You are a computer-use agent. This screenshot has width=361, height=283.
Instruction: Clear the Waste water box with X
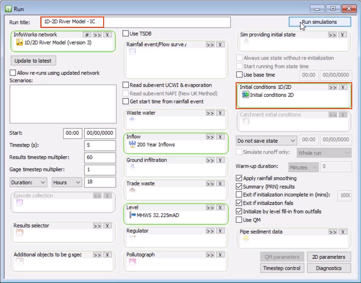[220, 113]
